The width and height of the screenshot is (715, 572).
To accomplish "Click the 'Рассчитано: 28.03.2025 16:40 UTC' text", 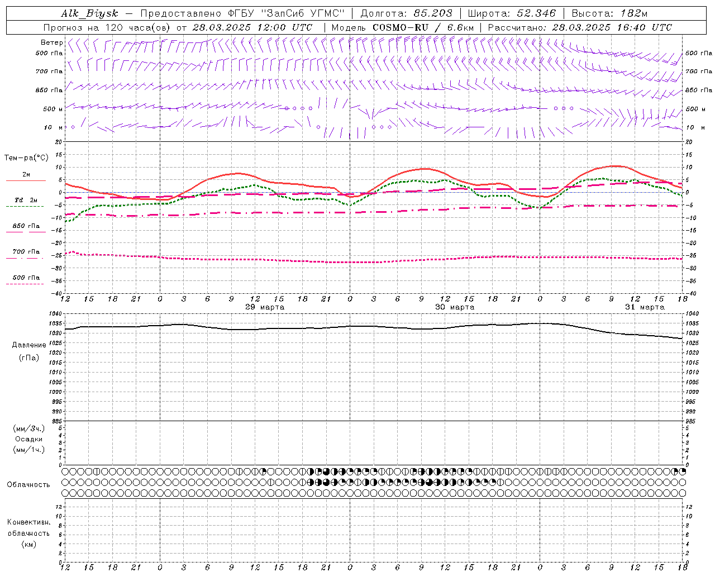I will click(580, 27).
